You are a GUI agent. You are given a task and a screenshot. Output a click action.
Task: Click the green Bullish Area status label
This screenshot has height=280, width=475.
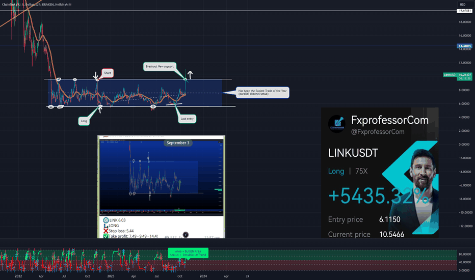pos(188,253)
